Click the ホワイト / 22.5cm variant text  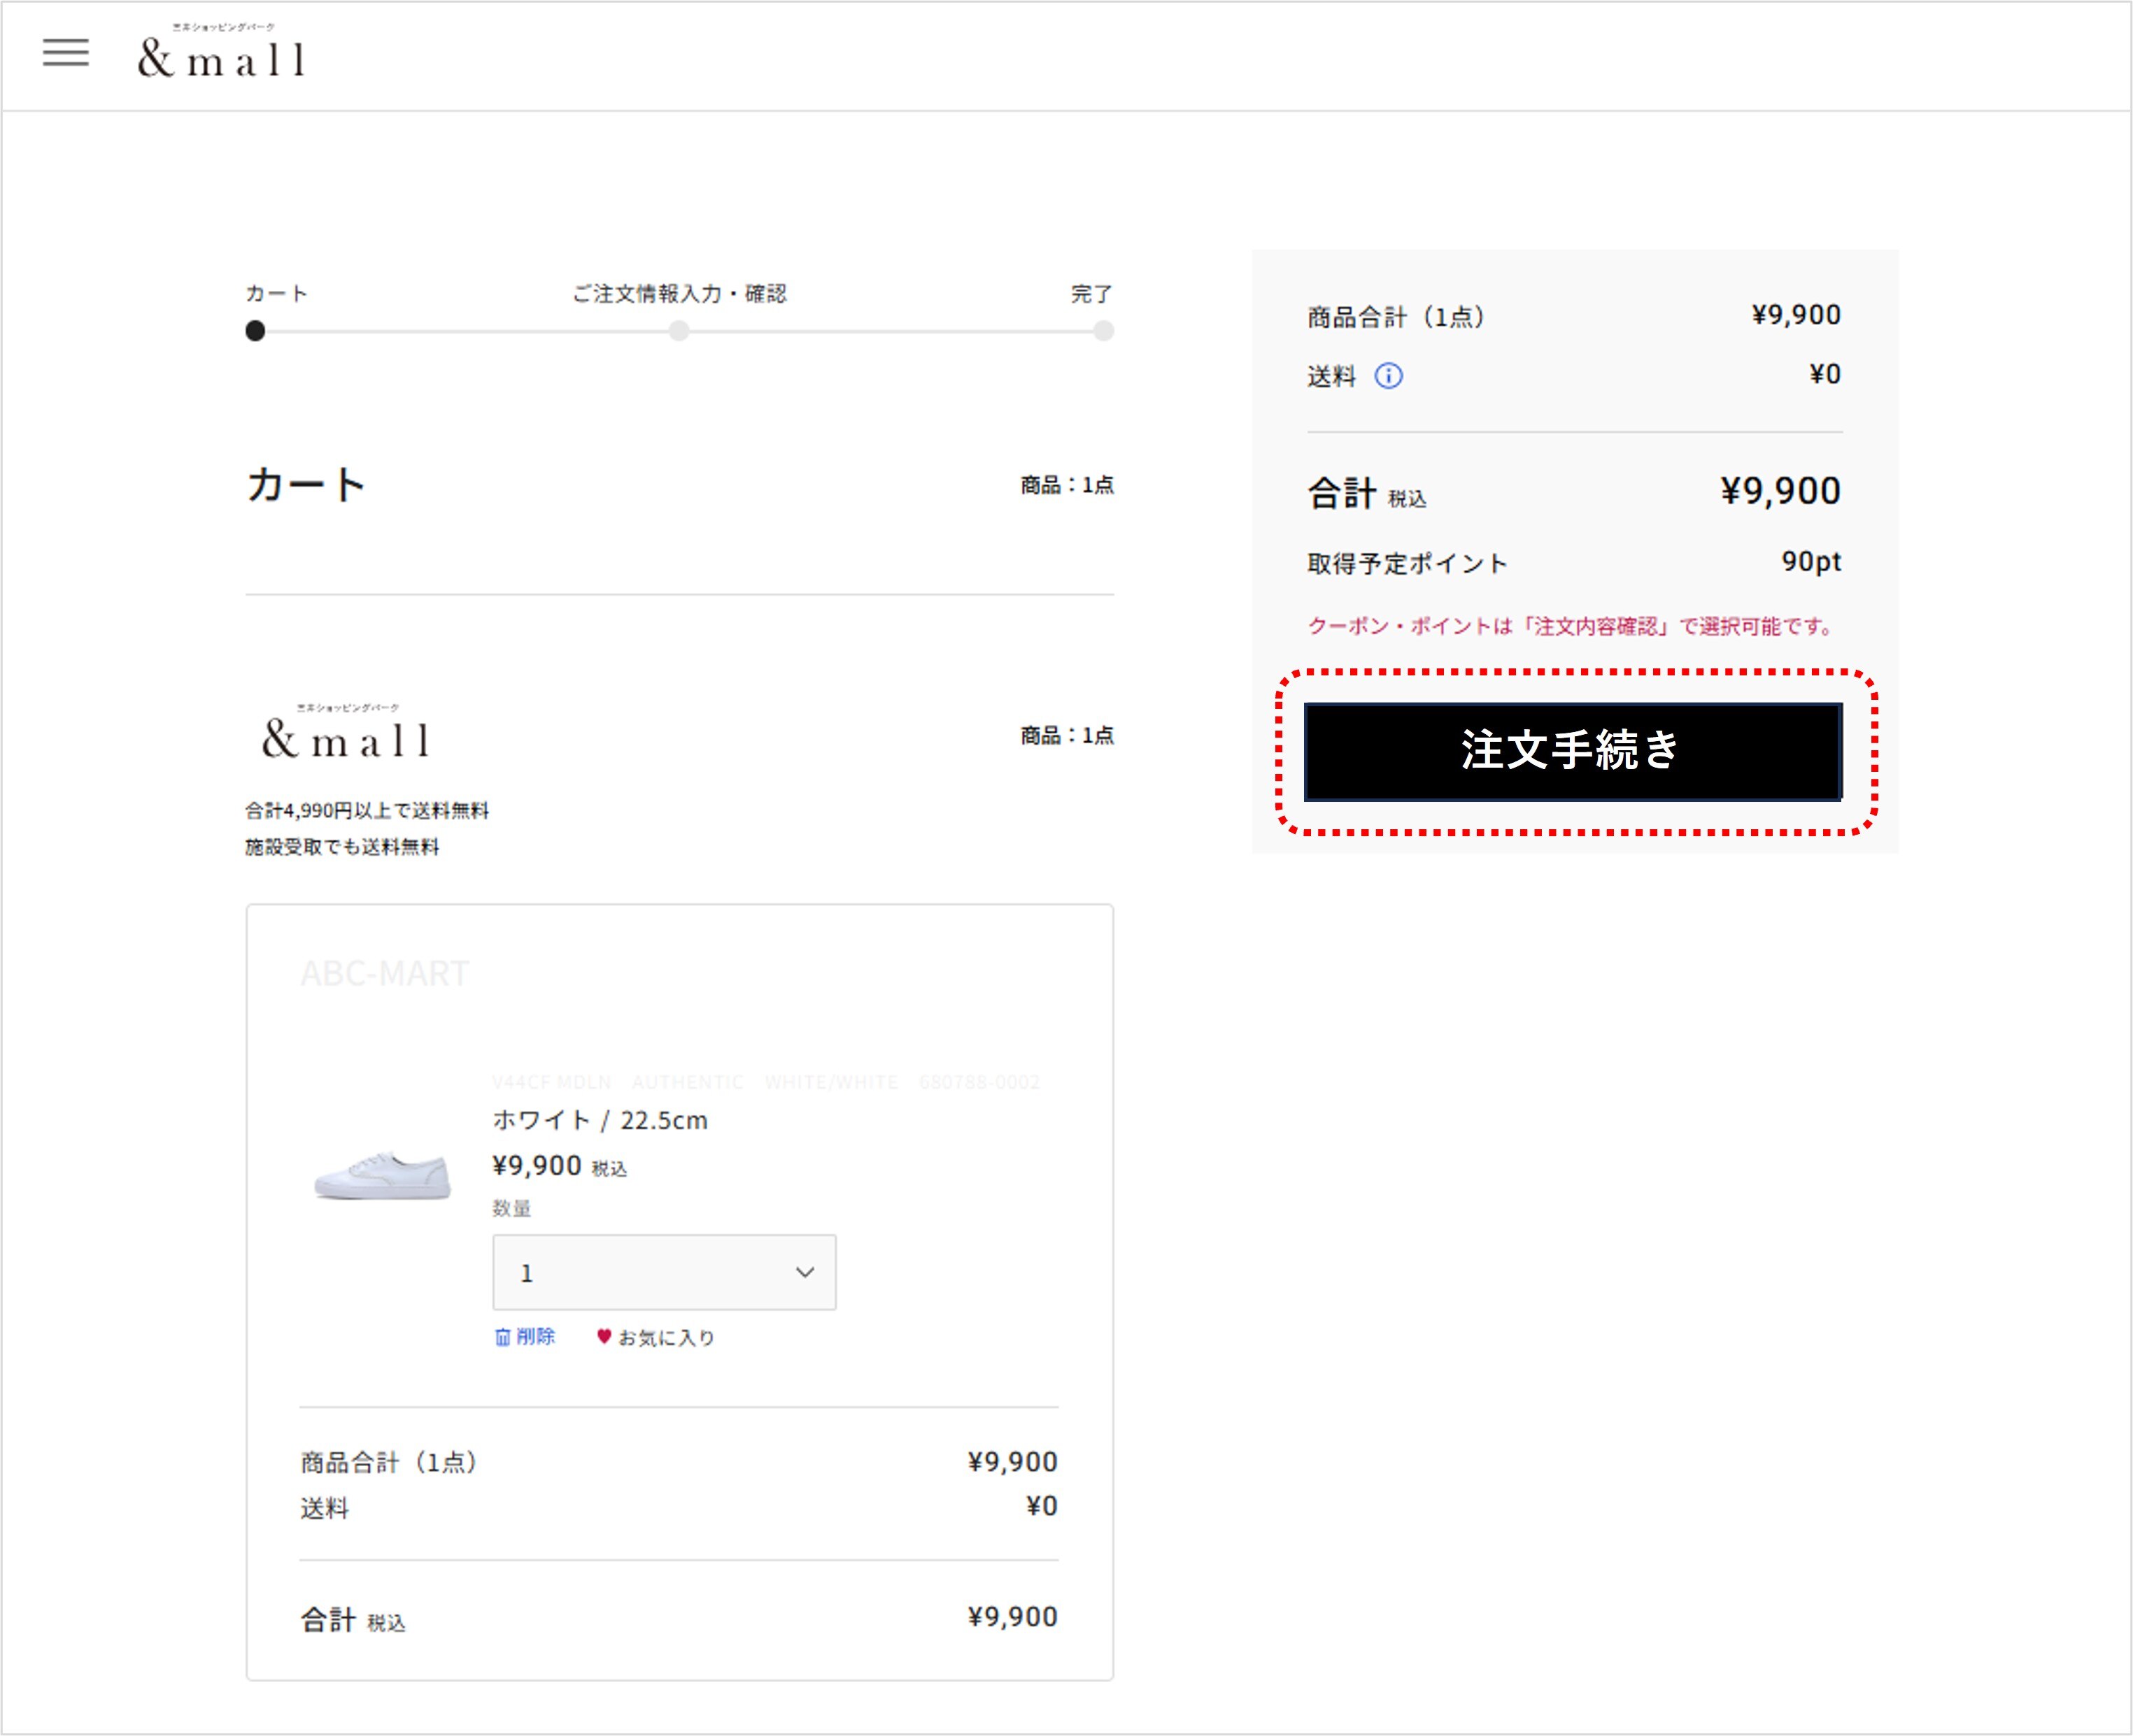(x=600, y=1120)
